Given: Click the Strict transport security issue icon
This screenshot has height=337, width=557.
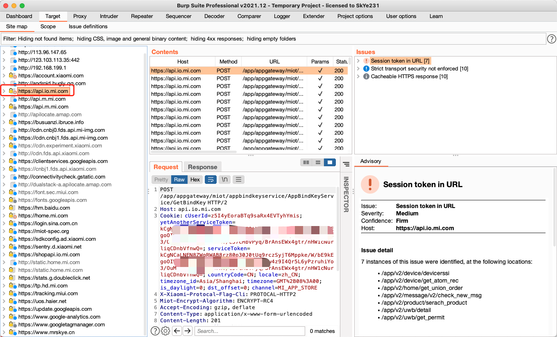Looking at the screenshot, I should (366, 69).
